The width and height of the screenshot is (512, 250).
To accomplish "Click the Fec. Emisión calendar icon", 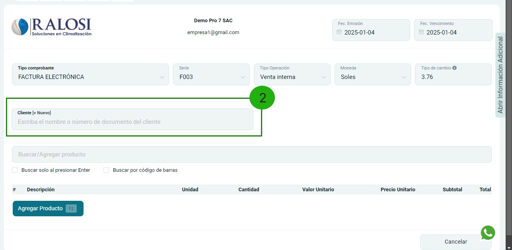I will pyautogui.click(x=339, y=33).
